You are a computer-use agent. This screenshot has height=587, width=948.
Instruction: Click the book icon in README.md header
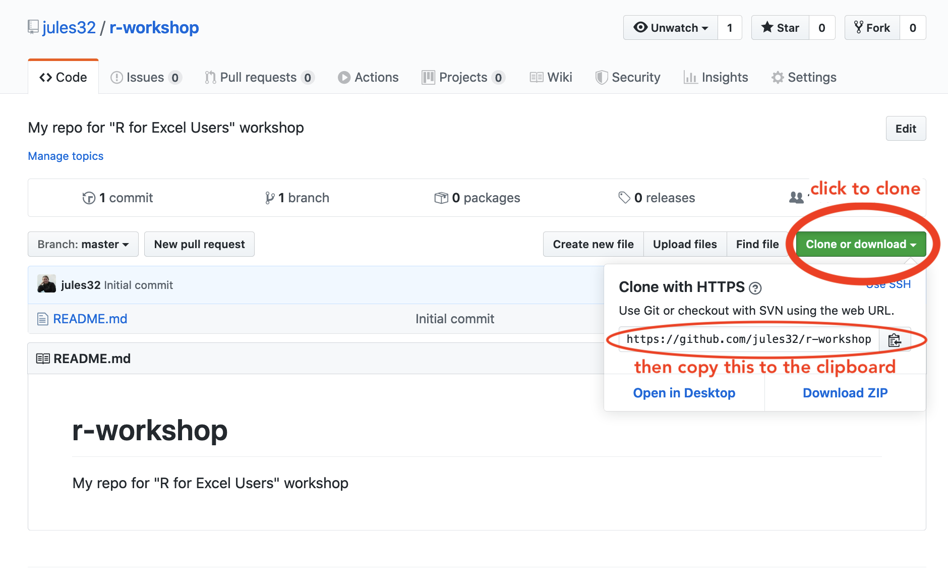pyautogui.click(x=43, y=359)
